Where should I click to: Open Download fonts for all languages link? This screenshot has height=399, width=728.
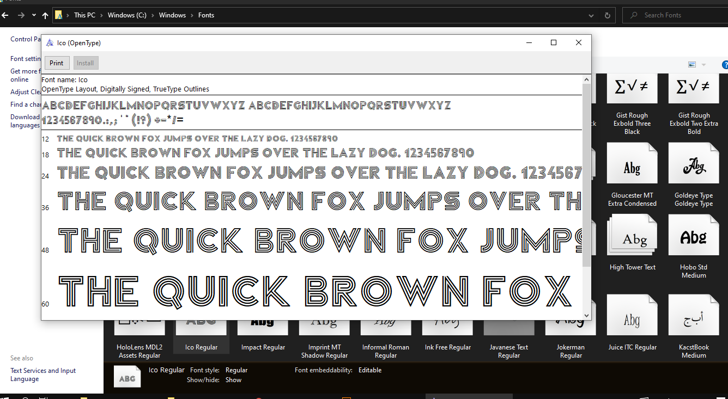click(x=26, y=121)
